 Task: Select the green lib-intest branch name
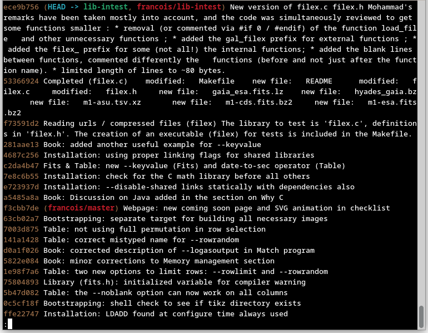tap(104, 7)
